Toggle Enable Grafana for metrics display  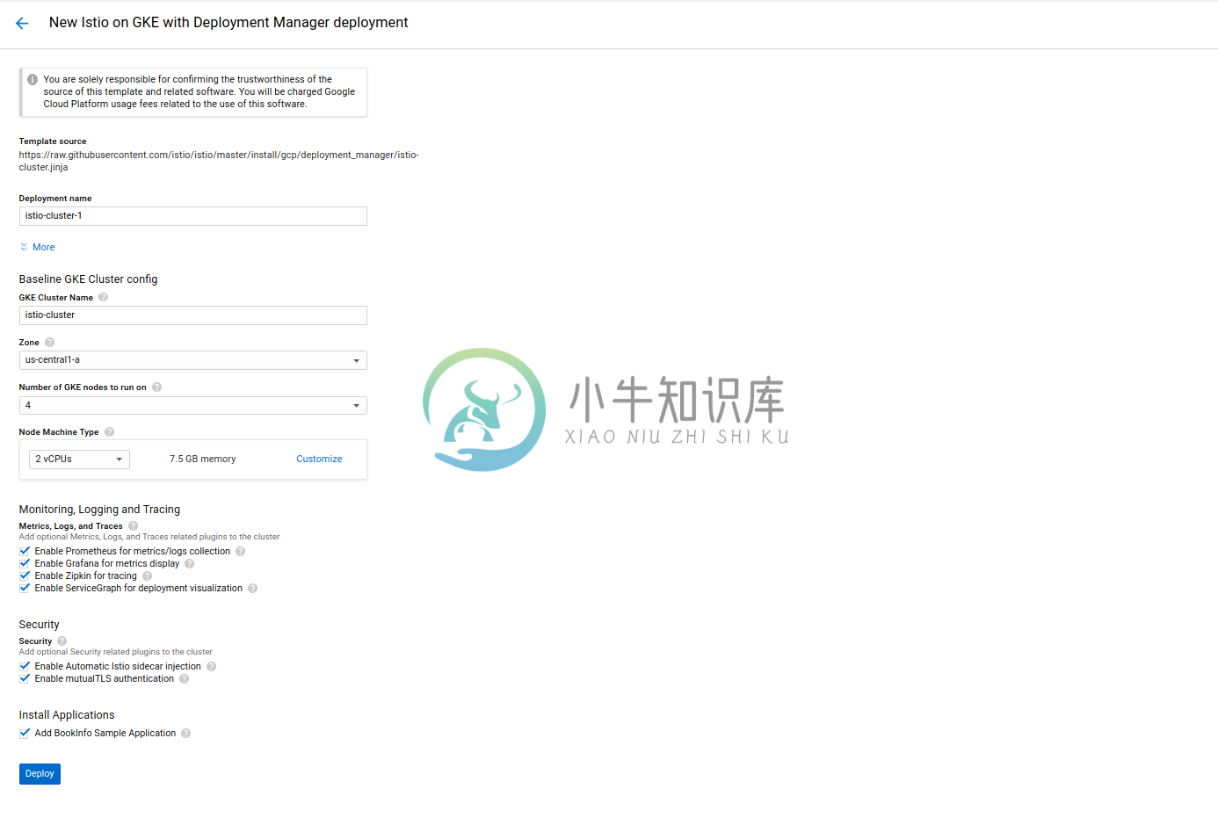coord(25,564)
